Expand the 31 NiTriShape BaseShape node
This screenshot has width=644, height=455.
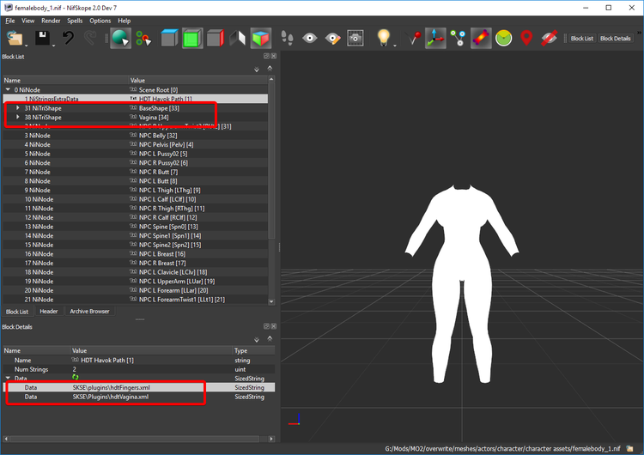[18, 108]
